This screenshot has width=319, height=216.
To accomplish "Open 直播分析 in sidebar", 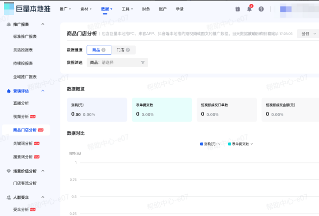I will click(21, 103).
